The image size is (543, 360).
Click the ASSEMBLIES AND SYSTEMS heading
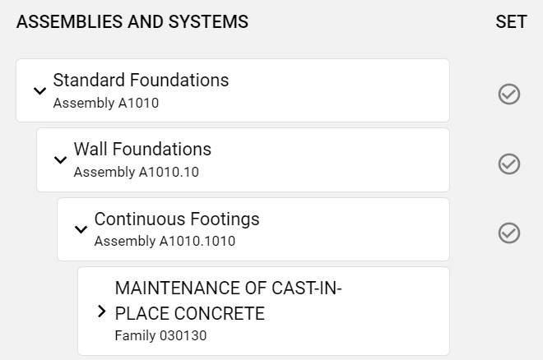pos(132,22)
